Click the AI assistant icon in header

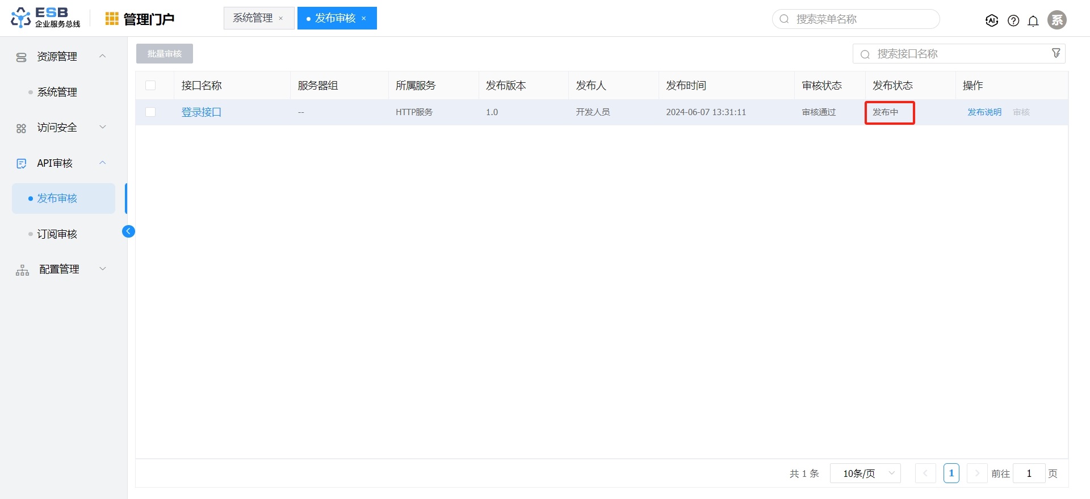tap(992, 20)
